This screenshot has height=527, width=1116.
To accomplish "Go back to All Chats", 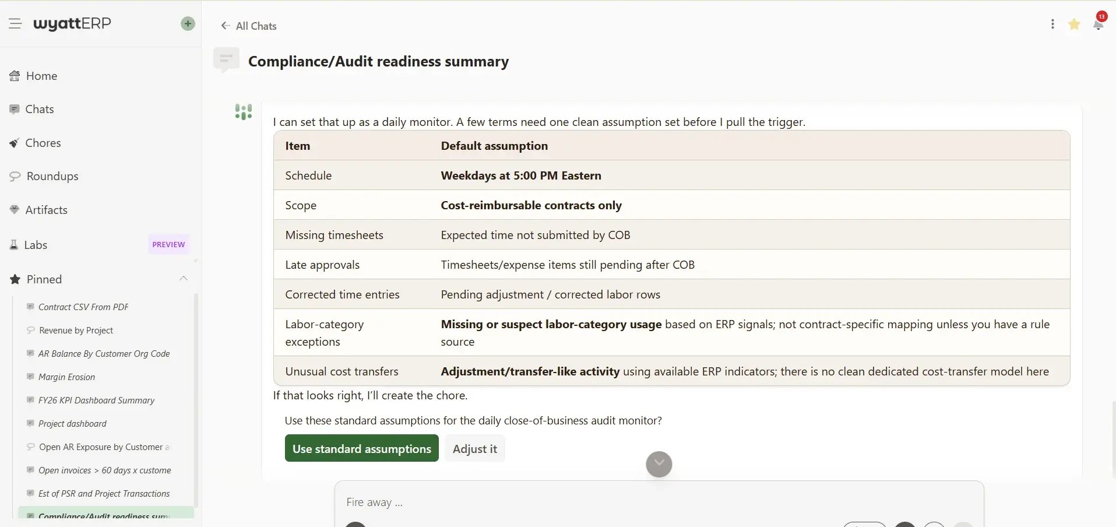I will coord(249,26).
